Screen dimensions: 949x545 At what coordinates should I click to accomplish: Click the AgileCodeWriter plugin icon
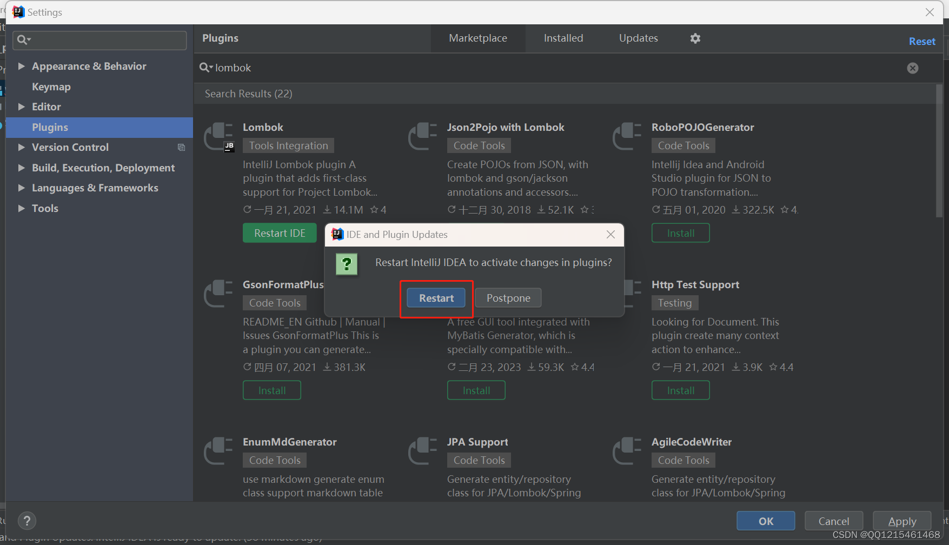627,451
